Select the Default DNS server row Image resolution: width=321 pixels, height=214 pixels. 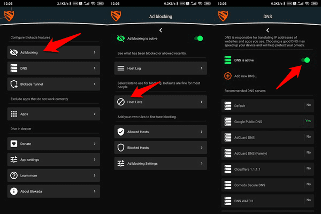267,106
